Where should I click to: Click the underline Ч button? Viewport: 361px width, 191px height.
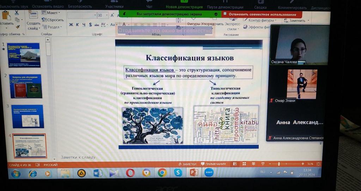pos(84,25)
